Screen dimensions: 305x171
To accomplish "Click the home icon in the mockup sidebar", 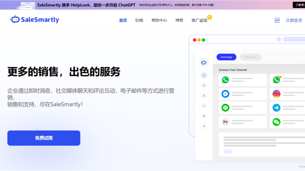I will click(x=204, y=75).
